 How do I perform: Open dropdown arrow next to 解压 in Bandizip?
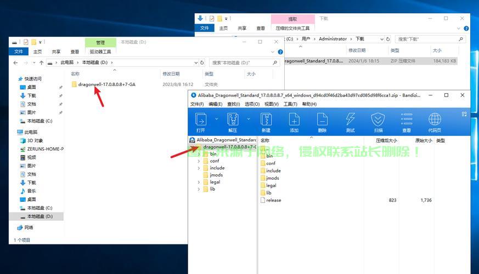249,119
